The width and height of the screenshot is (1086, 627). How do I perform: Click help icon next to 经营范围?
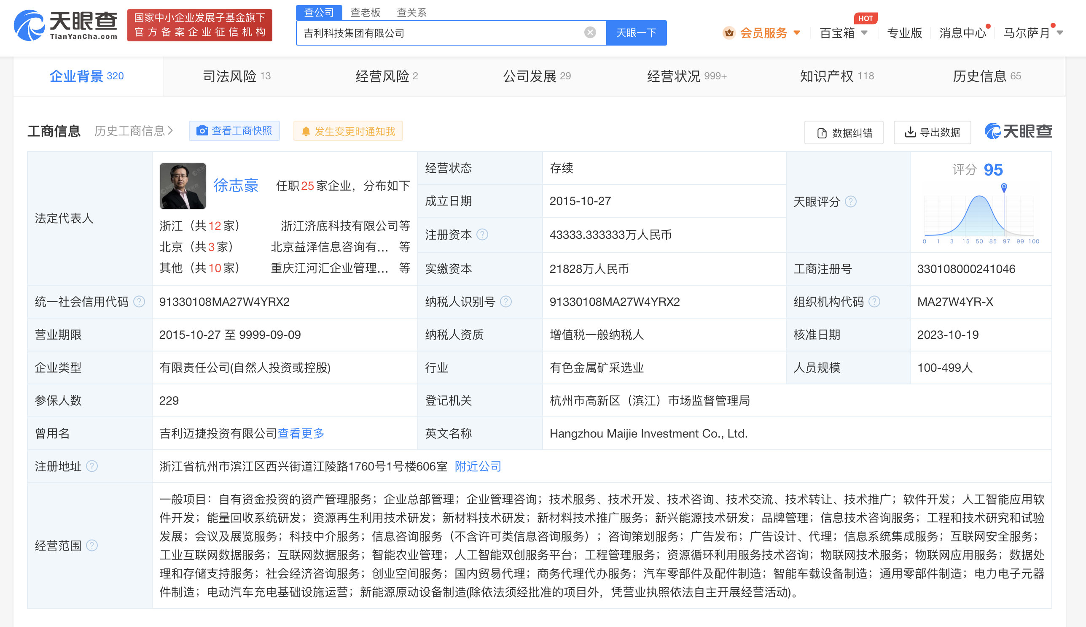92,545
